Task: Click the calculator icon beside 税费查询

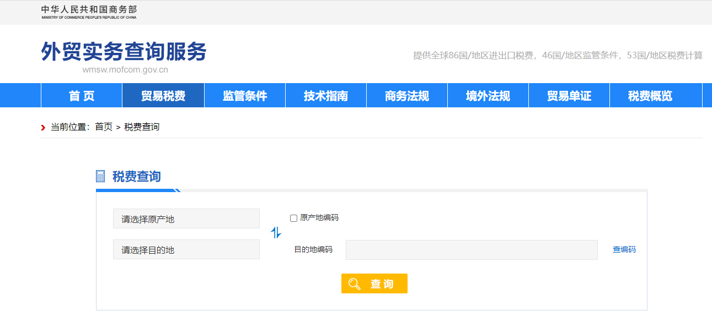Action: (x=100, y=176)
